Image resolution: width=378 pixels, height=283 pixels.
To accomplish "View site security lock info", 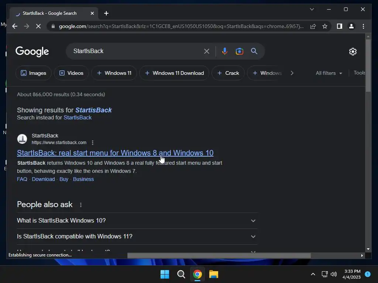I will click(53, 26).
